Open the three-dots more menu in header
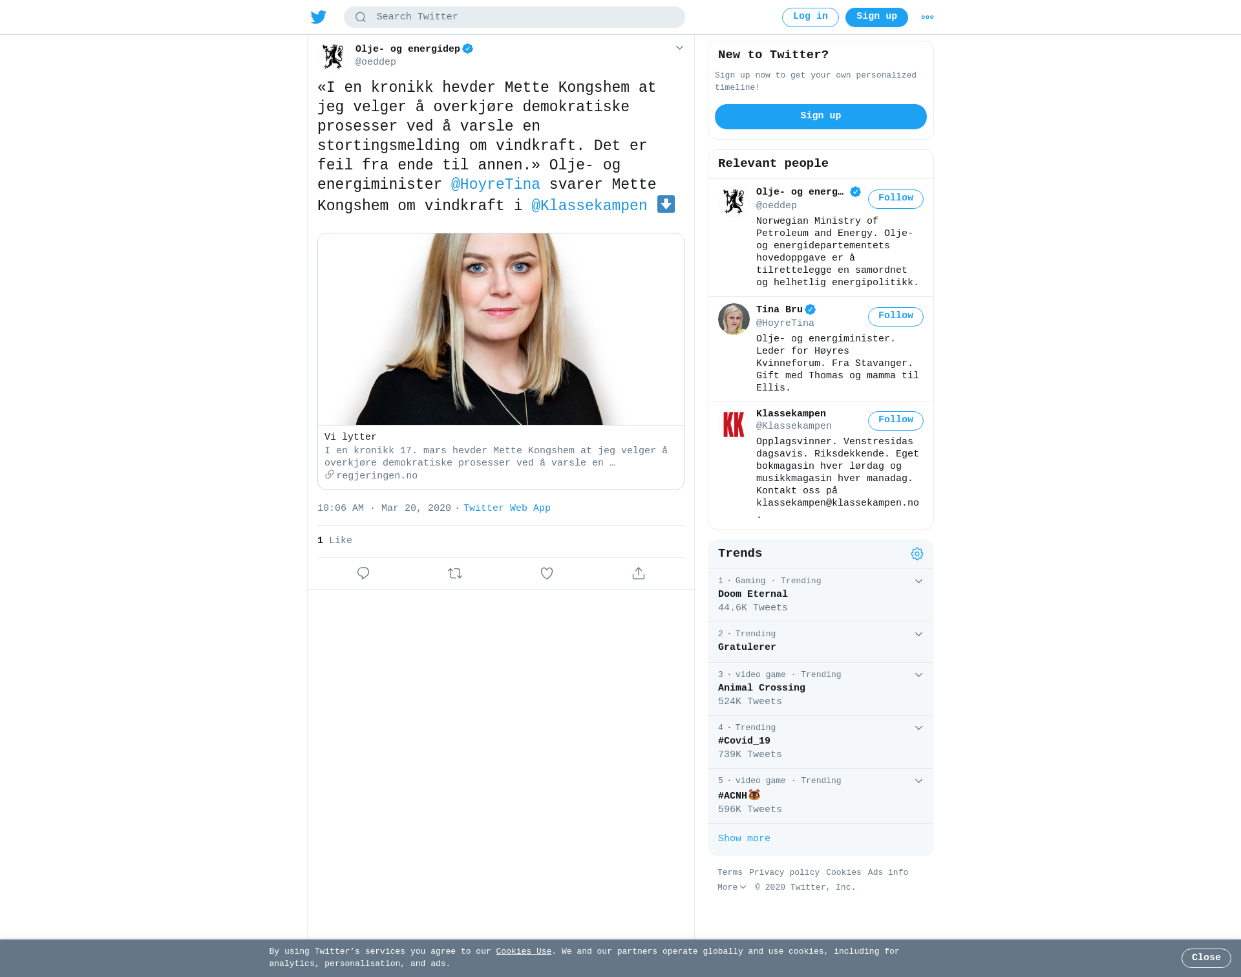The image size is (1241, 977). point(928,17)
